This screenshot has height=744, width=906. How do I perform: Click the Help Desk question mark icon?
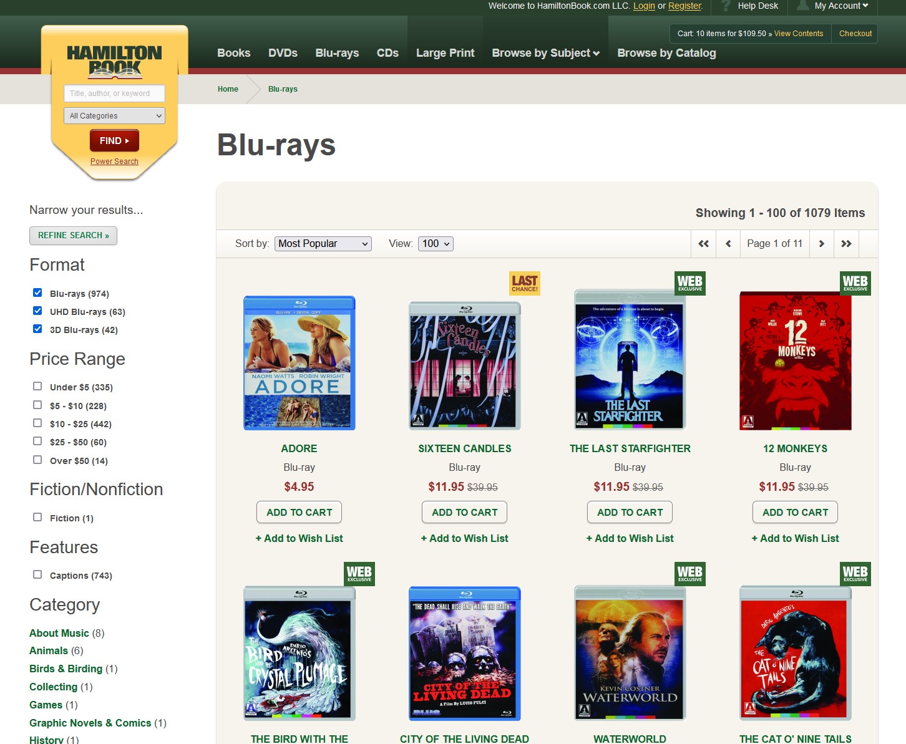(x=726, y=6)
